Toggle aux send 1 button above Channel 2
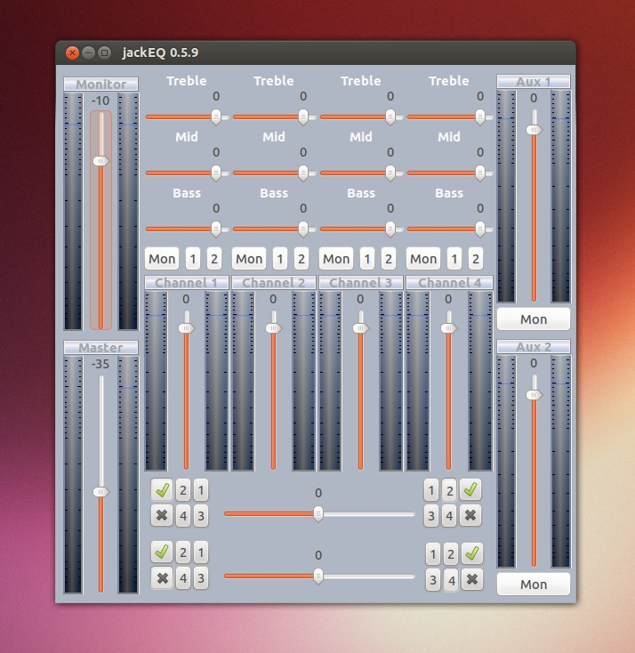The image size is (635, 653). (280, 259)
